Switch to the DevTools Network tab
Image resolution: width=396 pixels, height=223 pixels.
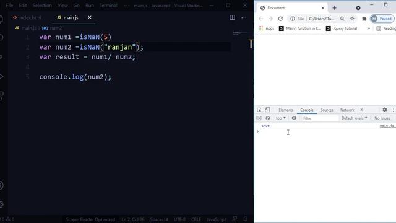(347, 110)
